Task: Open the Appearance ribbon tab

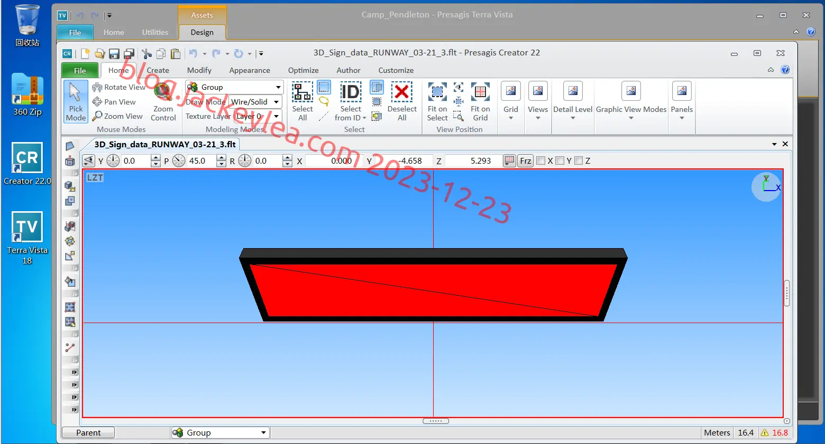Action: click(250, 70)
